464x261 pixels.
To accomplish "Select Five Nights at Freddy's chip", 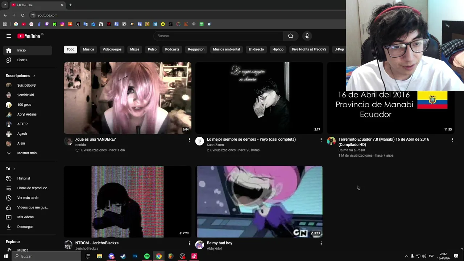I will (309, 49).
